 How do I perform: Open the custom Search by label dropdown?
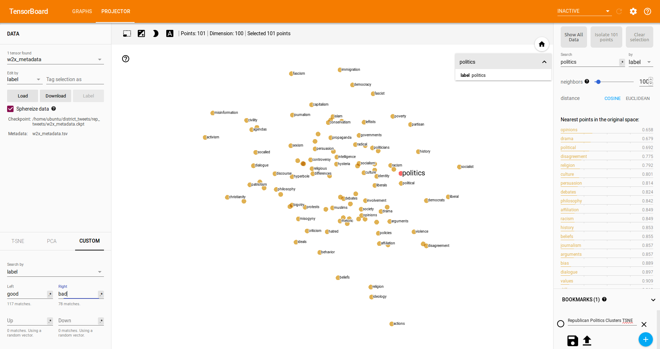(56, 272)
